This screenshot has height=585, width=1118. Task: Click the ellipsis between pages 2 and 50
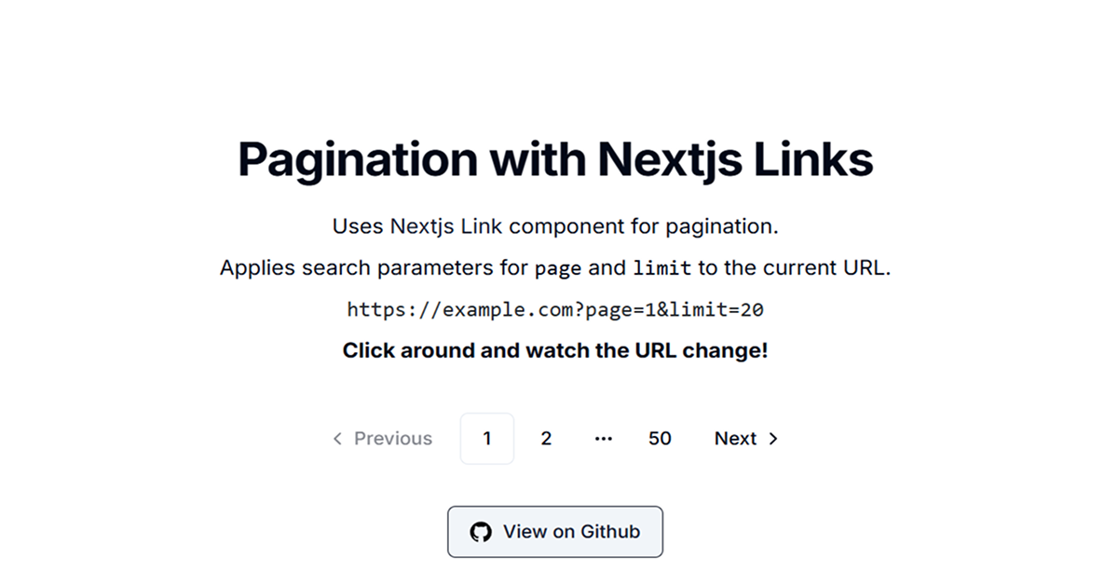(x=604, y=438)
